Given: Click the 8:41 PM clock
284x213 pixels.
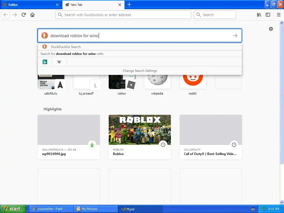Looking at the screenshot, I should point(274,209).
